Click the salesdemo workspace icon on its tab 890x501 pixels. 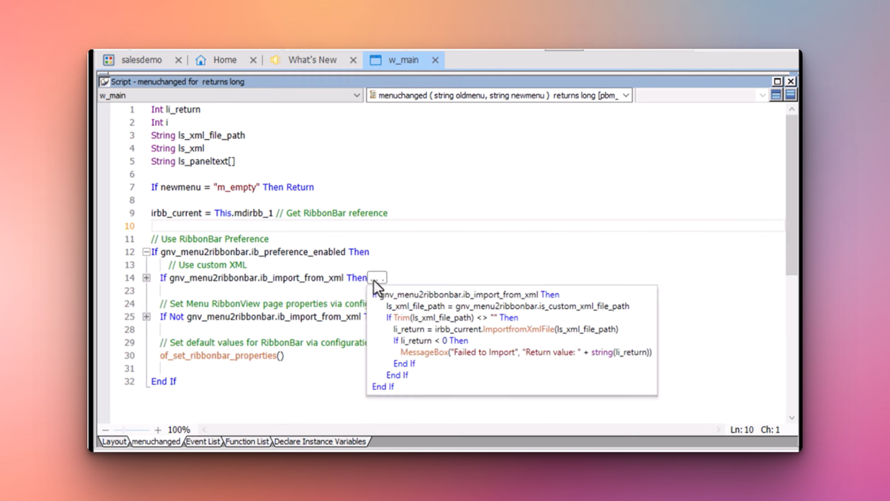point(108,60)
